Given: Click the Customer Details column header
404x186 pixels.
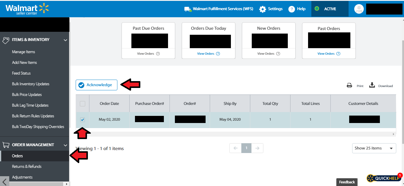Looking at the screenshot, I should tap(363, 103).
